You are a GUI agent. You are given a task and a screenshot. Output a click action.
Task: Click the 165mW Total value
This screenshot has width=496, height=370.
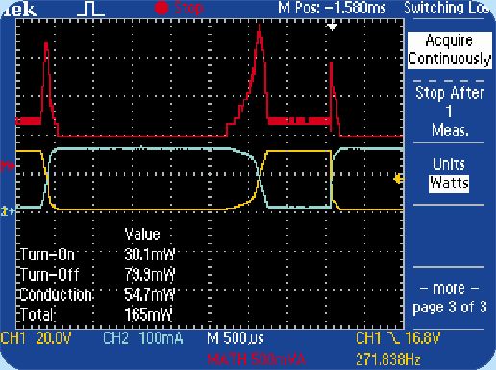pyautogui.click(x=148, y=314)
